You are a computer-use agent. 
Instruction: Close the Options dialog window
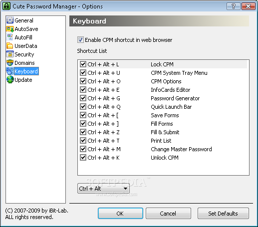[249, 6]
